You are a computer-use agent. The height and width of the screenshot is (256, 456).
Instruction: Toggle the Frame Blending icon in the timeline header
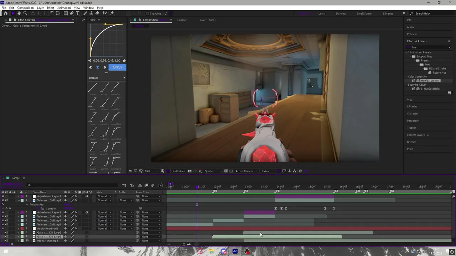coord(146,185)
